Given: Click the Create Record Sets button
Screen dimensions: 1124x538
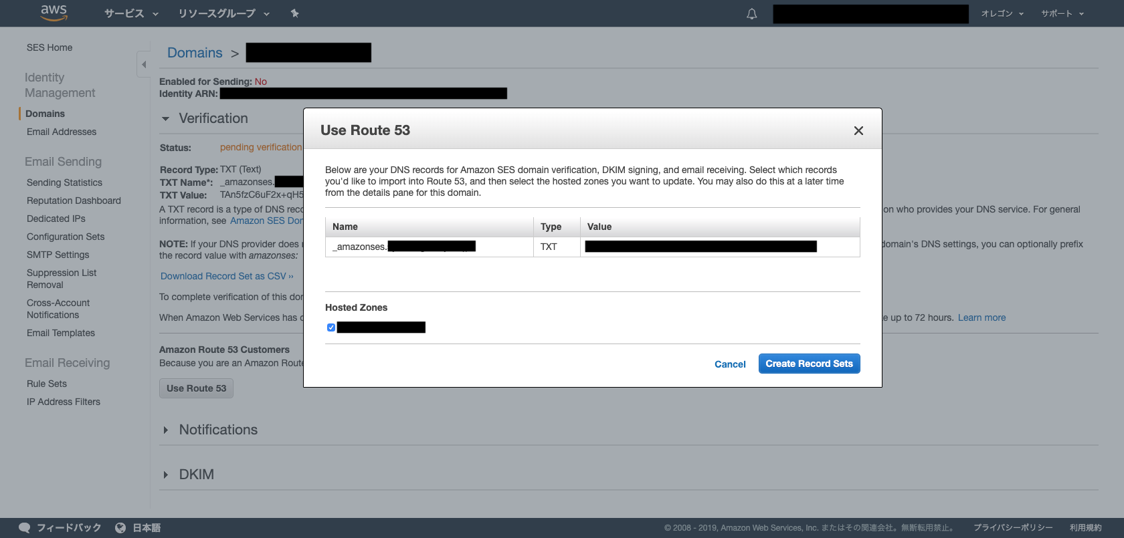Looking at the screenshot, I should (x=809, y=364).
